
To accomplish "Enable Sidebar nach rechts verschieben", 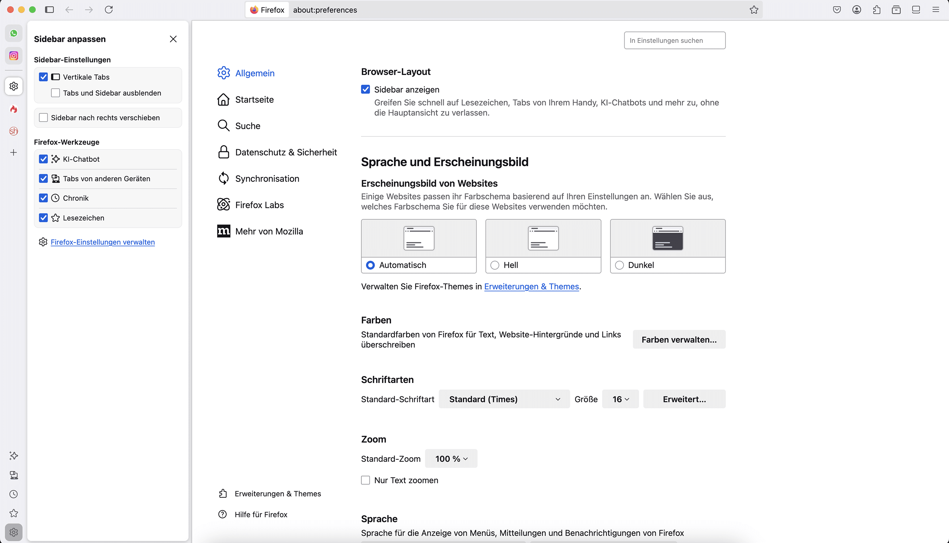I will pos(43,118).
